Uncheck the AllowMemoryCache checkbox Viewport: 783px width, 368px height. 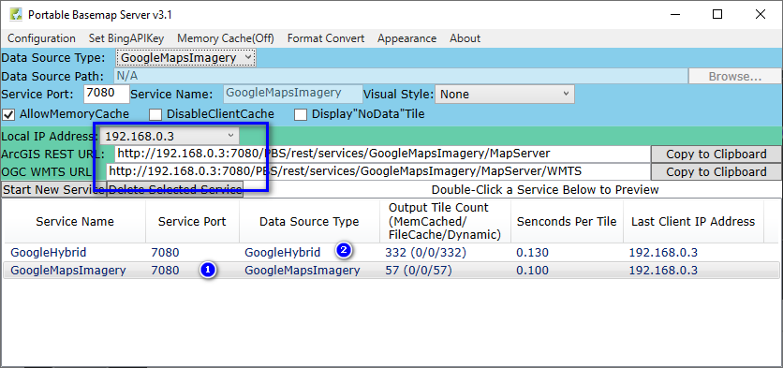[x=8, y=114]
